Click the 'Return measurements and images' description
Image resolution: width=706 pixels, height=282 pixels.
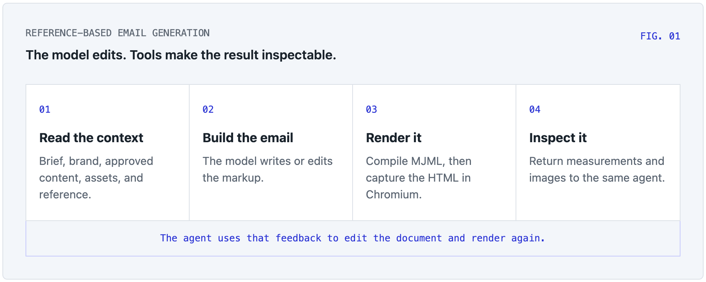[x=597, y=169]
